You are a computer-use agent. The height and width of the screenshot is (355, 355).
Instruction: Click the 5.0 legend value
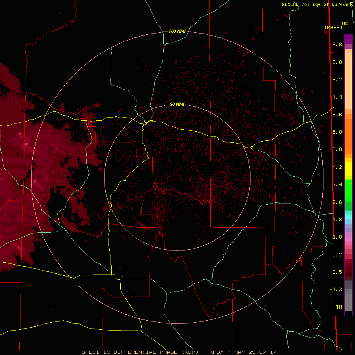coord(337,149)
